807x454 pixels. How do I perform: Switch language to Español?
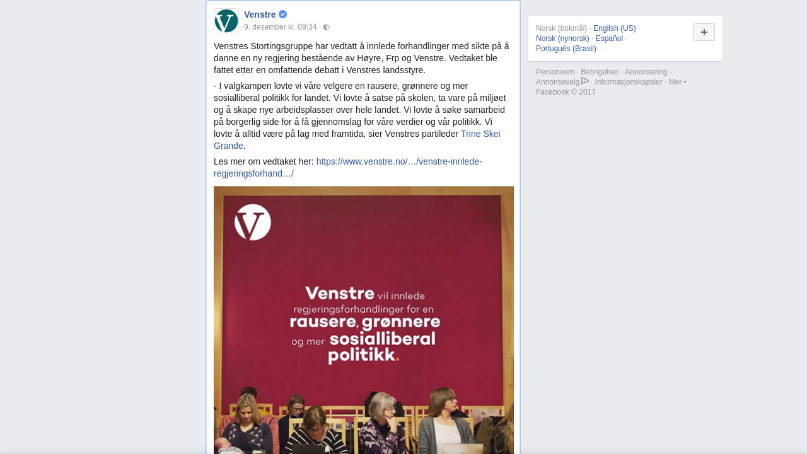coord(609,38)
